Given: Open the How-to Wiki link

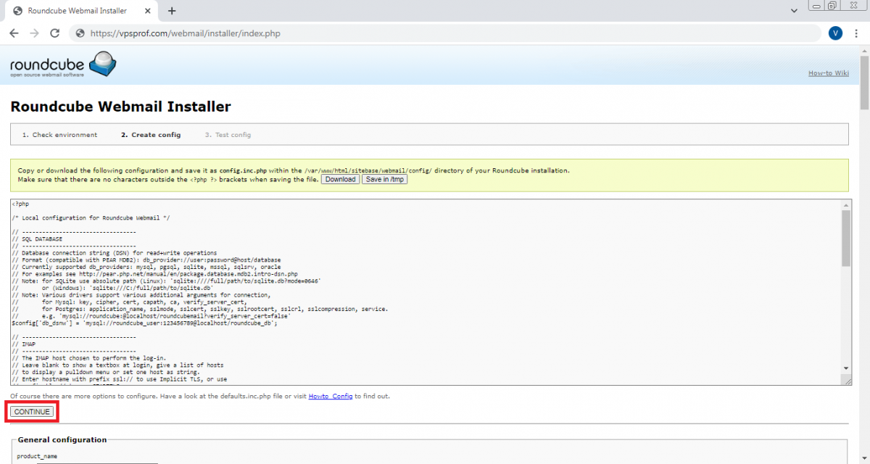Looking at the screenshot, I should point(829,73).
